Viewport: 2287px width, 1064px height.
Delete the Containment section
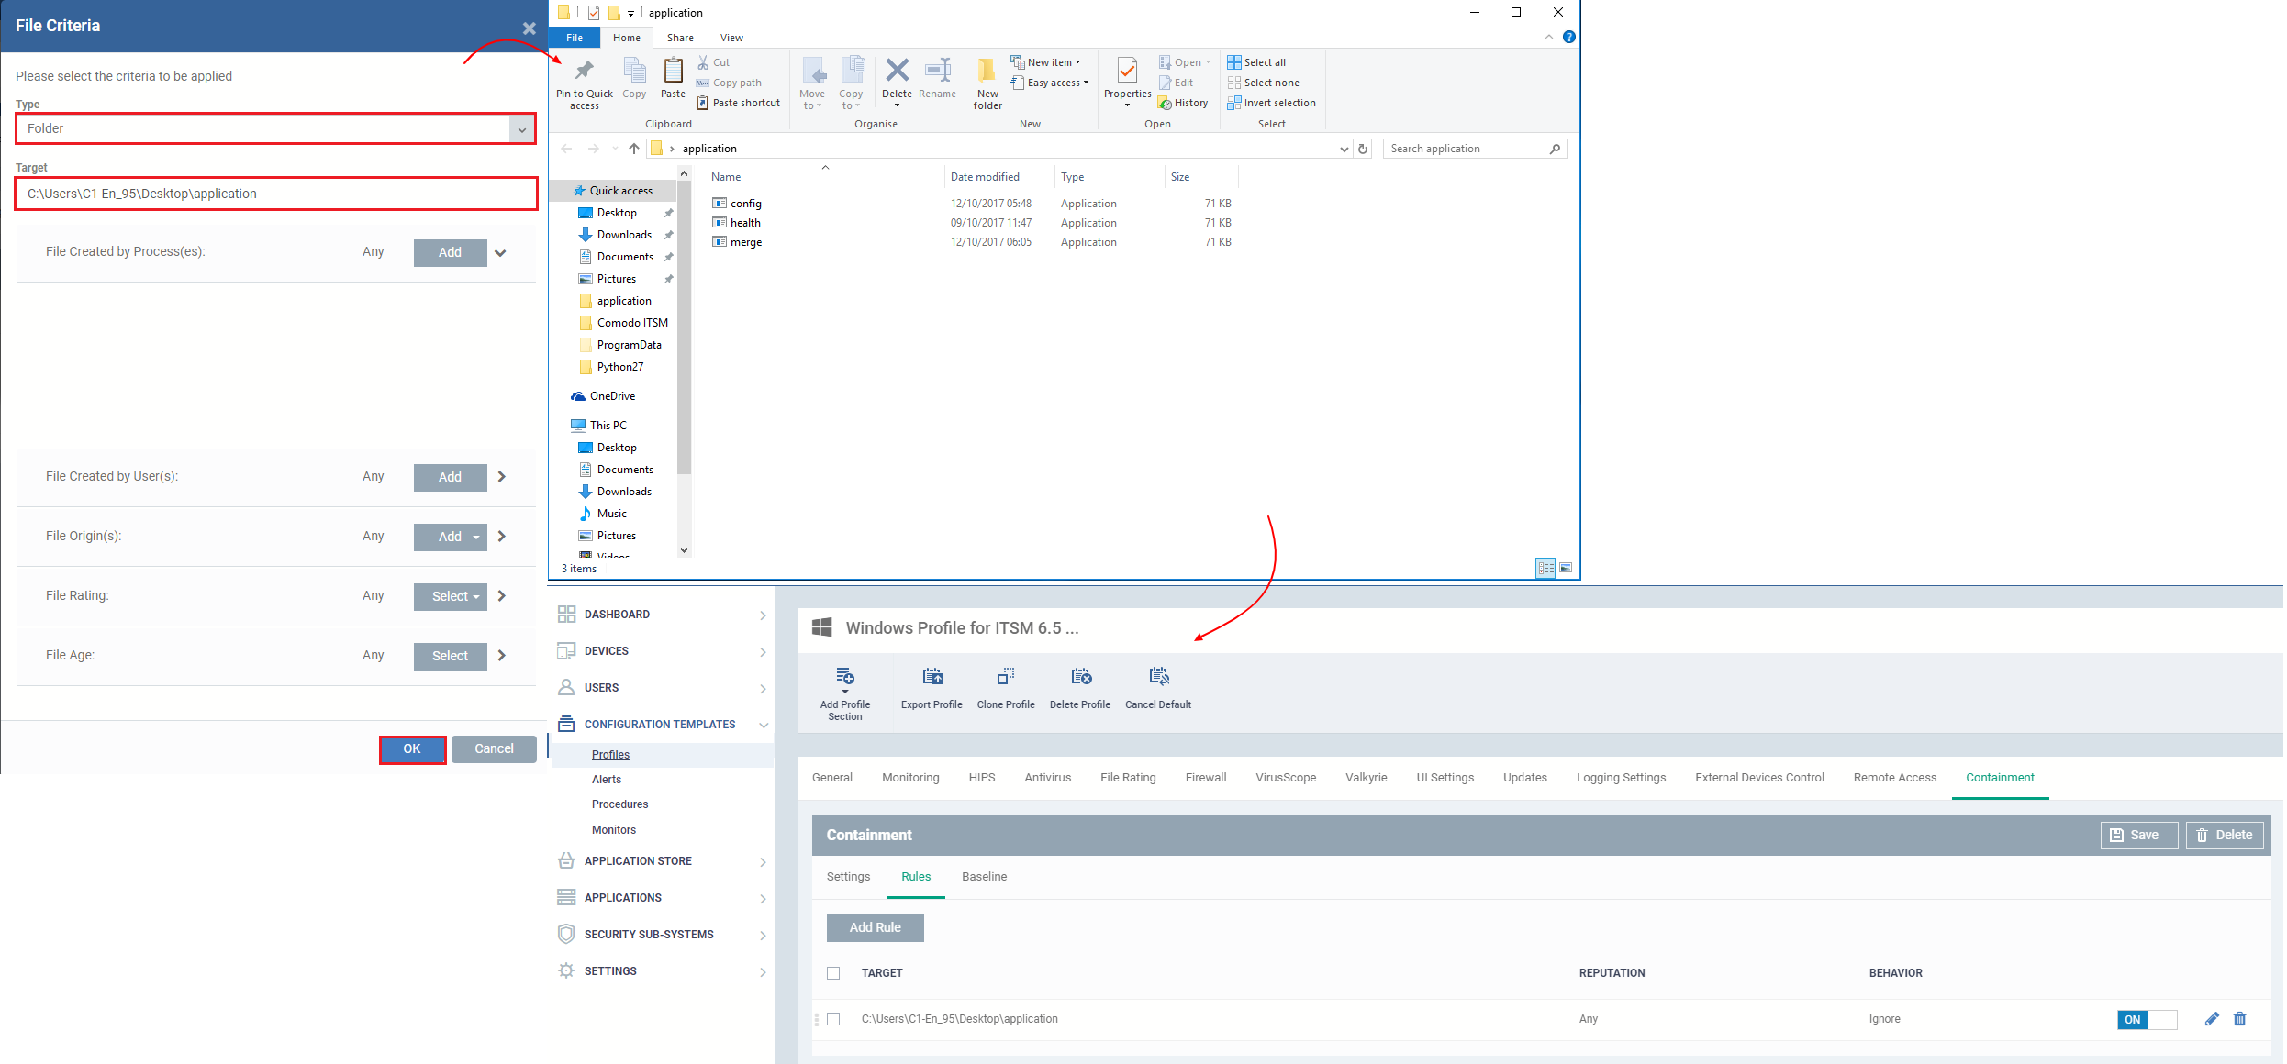[2226, 836]
